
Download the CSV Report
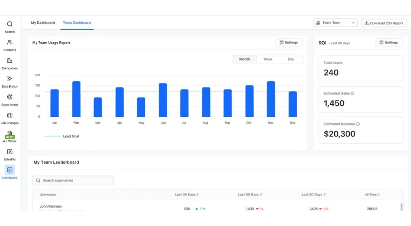(x=384, y=23)
